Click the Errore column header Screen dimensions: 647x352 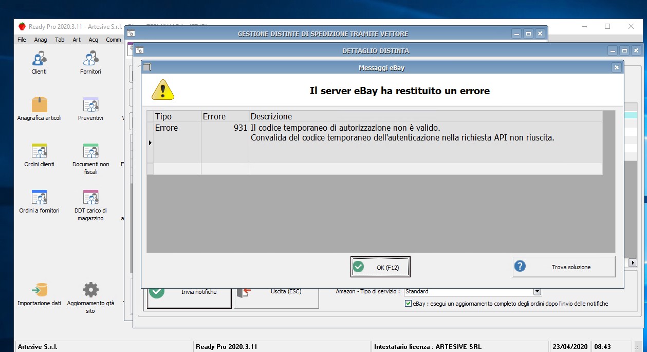click(225, 116)
